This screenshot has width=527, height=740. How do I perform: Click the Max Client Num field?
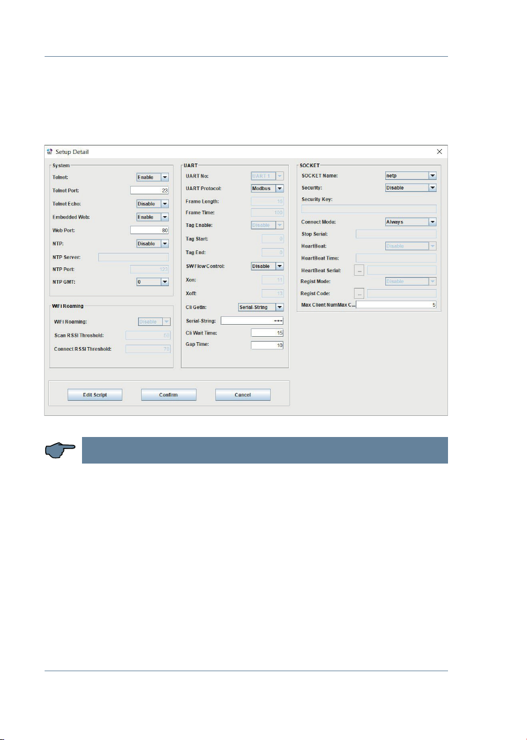(x=396, y=305)
